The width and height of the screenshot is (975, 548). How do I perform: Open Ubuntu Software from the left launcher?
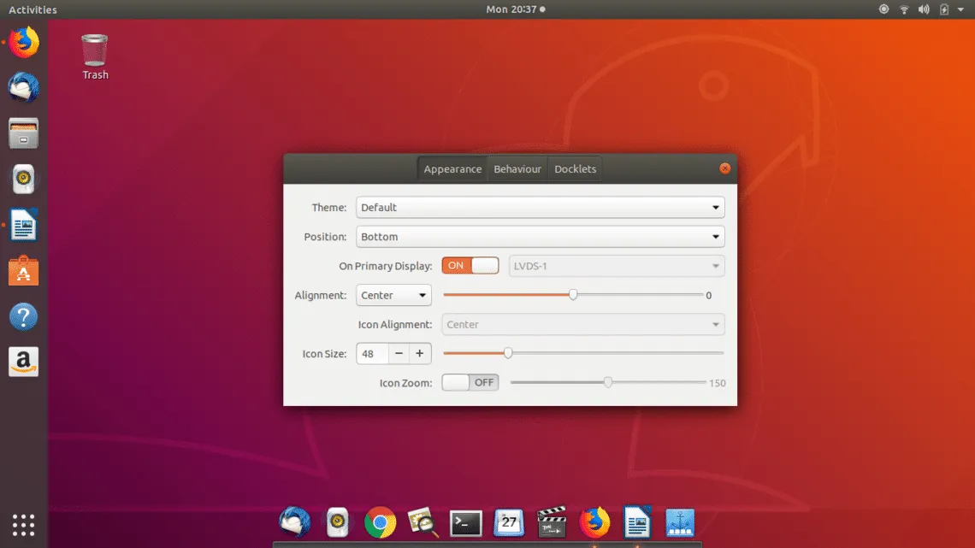pyautogui.click(x=24, y=272)
